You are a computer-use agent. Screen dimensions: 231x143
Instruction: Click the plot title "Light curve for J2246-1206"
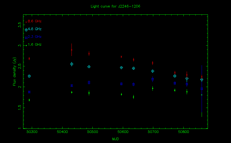pos(116,6)
